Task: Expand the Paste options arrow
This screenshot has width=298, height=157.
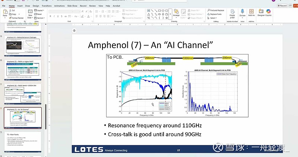Action: [5, 18]
